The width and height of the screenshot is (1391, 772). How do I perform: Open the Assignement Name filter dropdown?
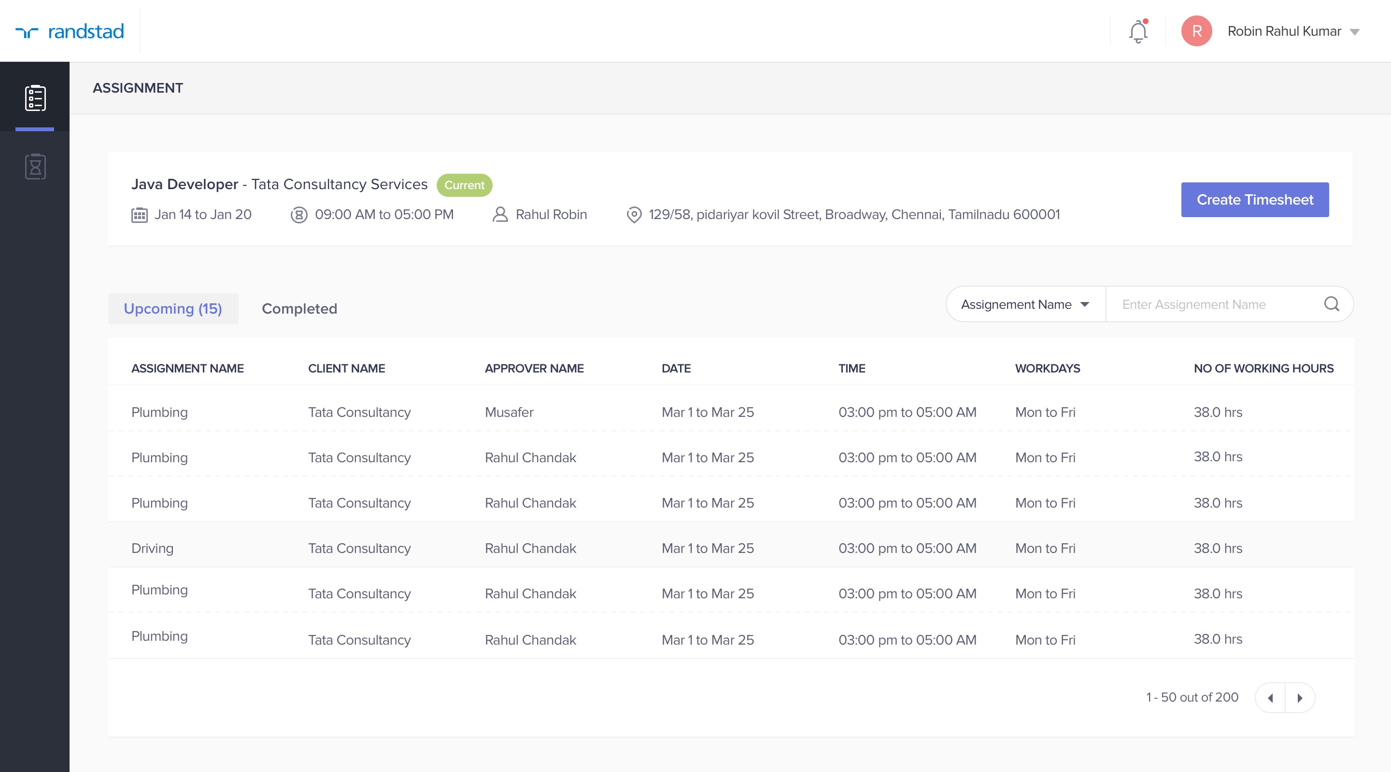point(1024,304)
